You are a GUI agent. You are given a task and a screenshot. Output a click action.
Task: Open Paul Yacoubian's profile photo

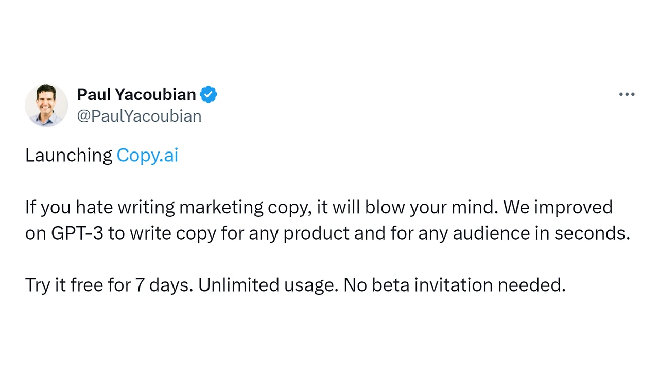coord(46,105)
